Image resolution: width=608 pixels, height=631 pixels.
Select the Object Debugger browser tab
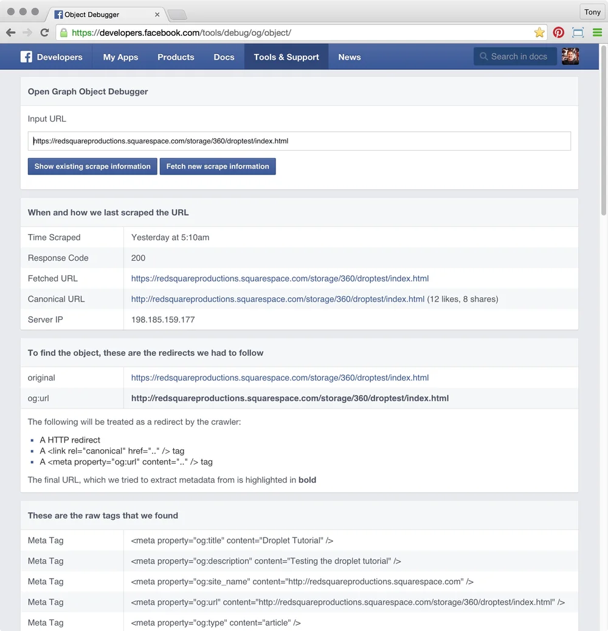coord(105,15)
